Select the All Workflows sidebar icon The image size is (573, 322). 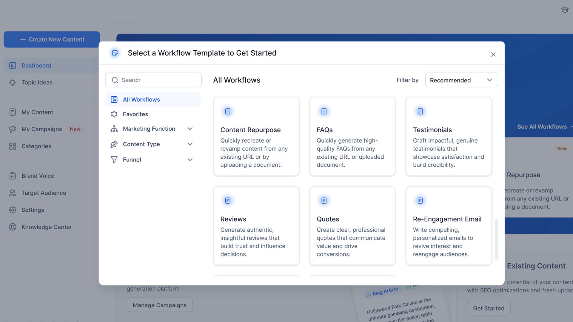114,99
